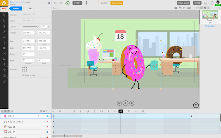Click the No transition link

[210, 26]
